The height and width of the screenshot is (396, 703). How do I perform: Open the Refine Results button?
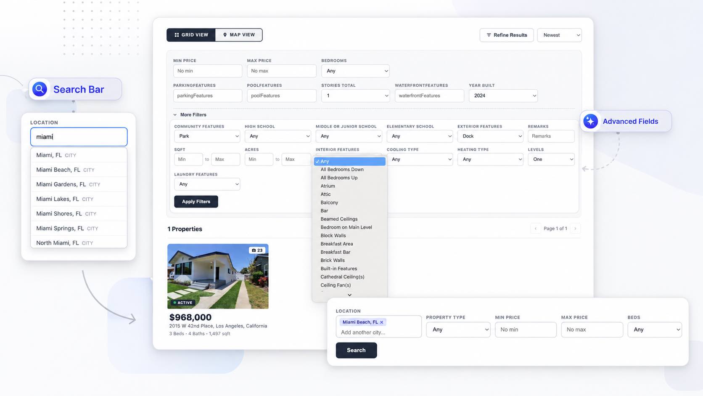click(x=507, y=35)
